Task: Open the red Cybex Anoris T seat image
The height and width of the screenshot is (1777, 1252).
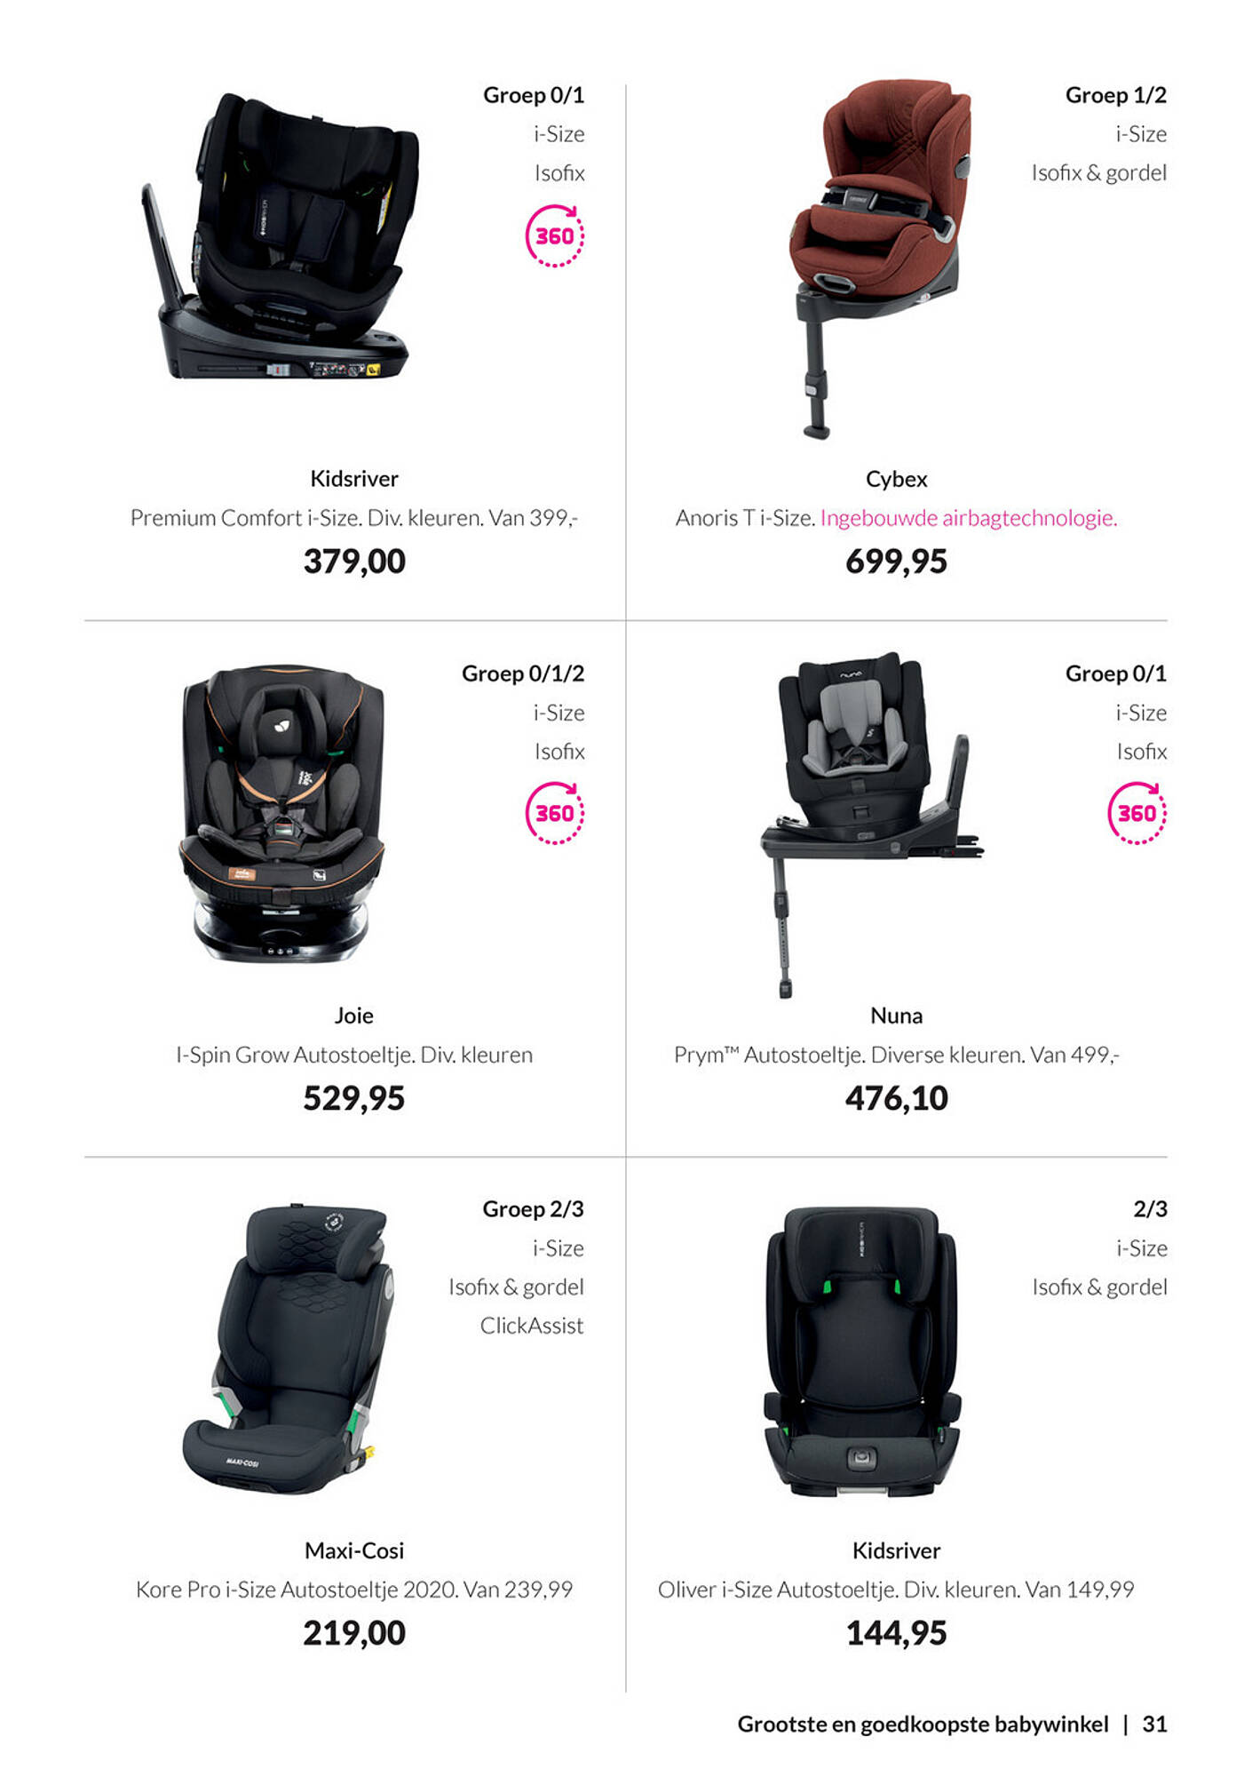Action: click(879, 259)
